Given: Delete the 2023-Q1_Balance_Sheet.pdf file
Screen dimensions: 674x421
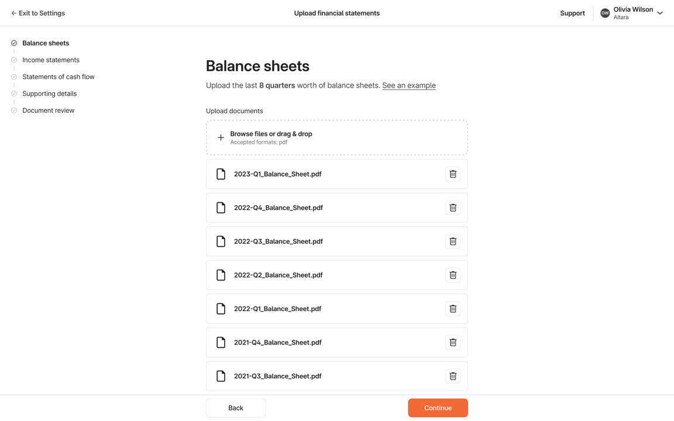Looking at the screenshot, I should pos(453,174).
